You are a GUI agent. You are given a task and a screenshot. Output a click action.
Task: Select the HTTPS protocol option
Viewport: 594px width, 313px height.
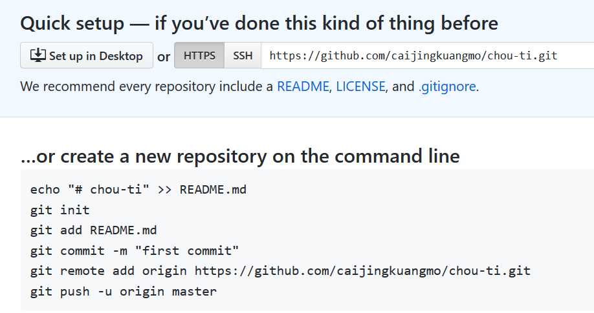tap(199, 56)
